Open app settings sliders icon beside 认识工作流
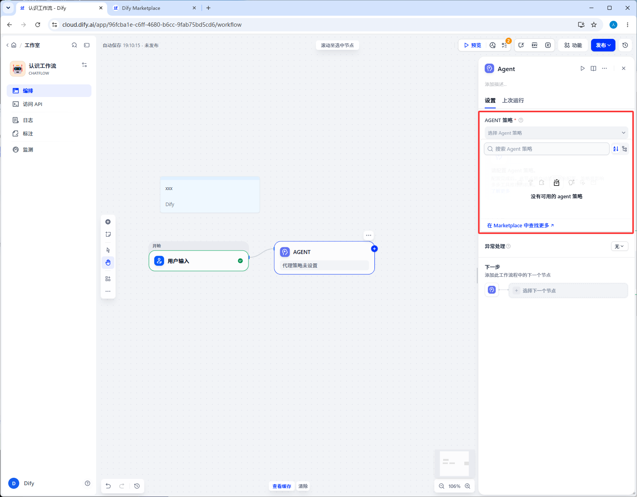This screenshot has height=497, width=637. point(84,65)
